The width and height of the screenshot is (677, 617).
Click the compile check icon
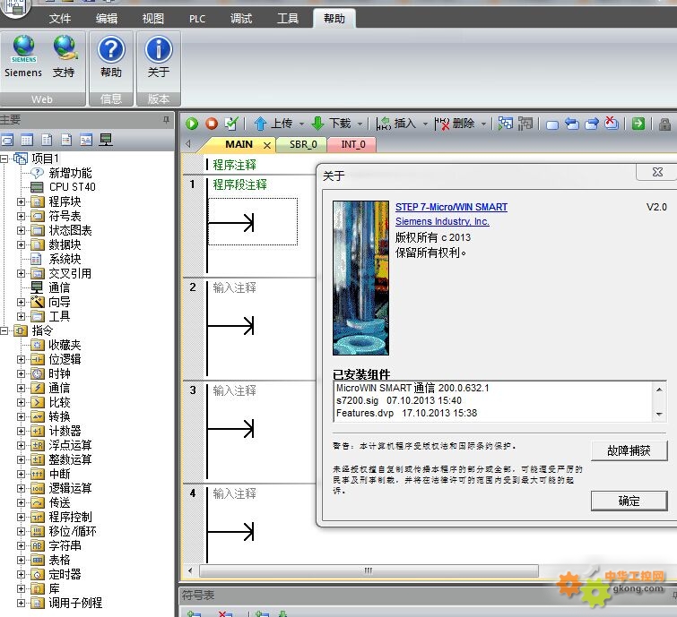231,124
